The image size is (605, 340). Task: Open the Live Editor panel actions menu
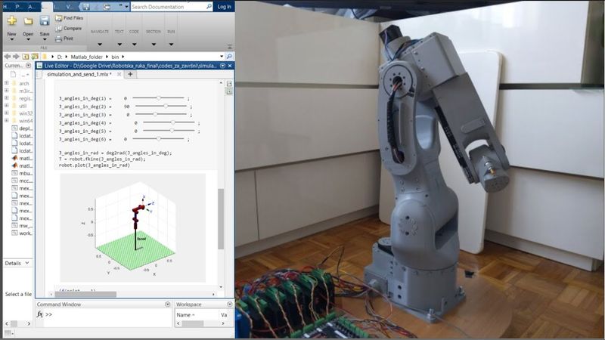coord(222,66)
